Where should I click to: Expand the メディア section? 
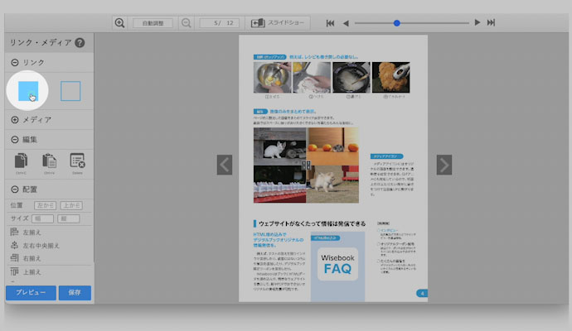15,120
